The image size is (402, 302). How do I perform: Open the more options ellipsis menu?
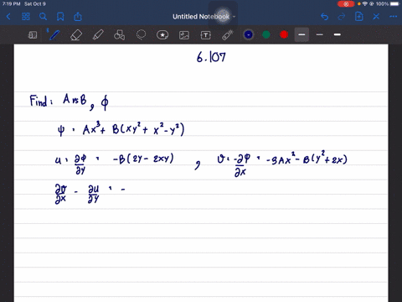393,17
